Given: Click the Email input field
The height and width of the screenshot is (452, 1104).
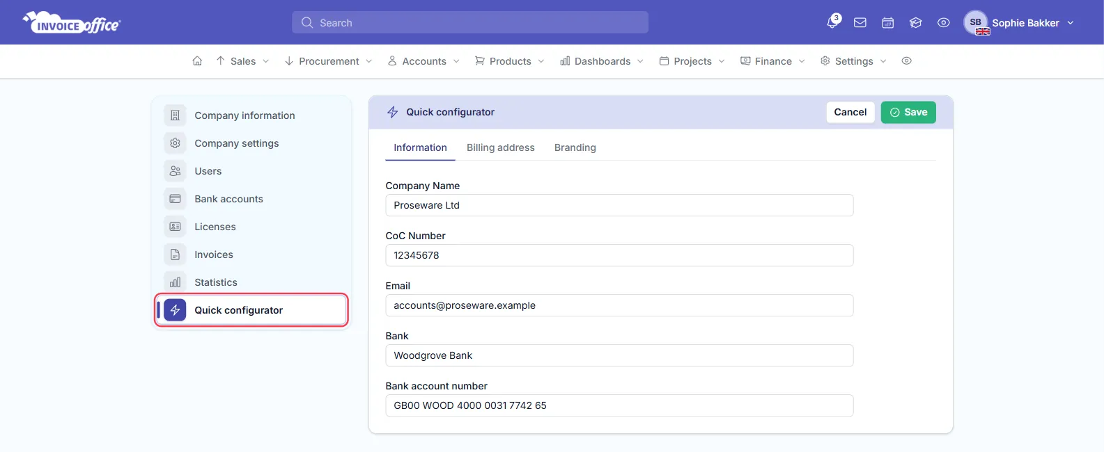Looking at the screenshot, I should pos(619,305).
